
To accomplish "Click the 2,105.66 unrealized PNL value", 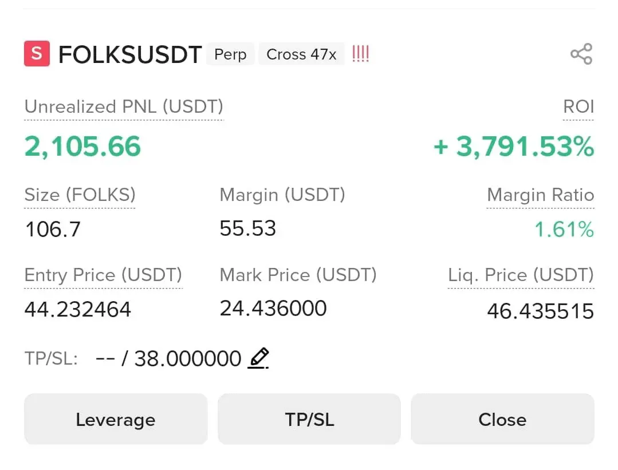I will click(x=82, y=147).
